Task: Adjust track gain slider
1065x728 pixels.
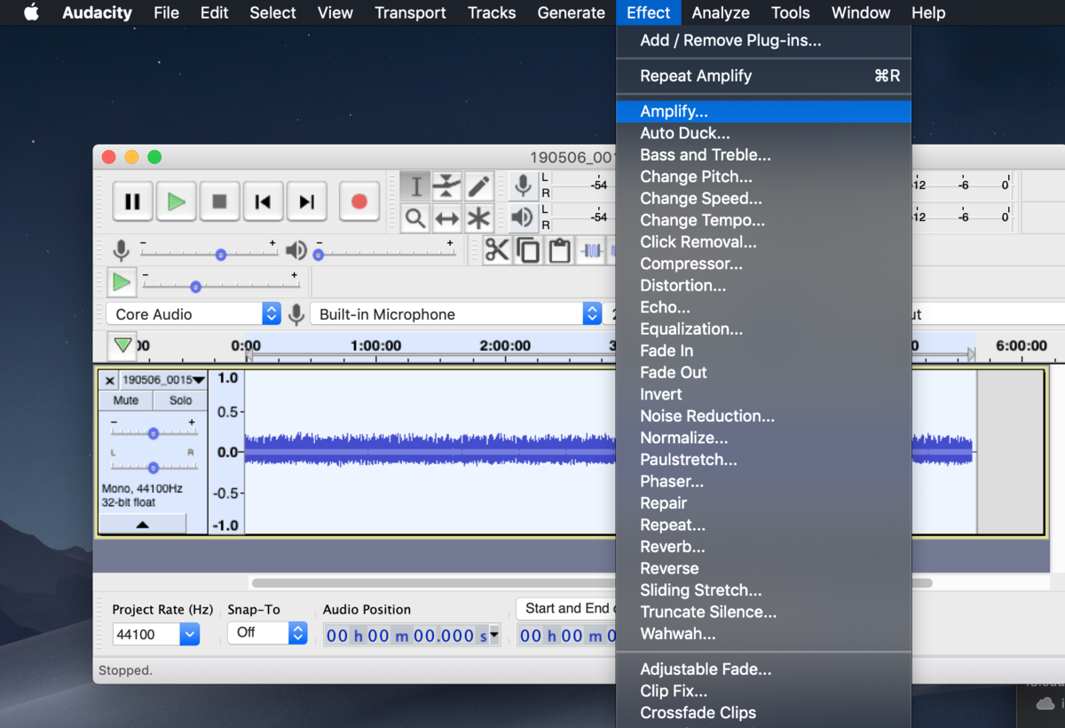Action: 154,433
